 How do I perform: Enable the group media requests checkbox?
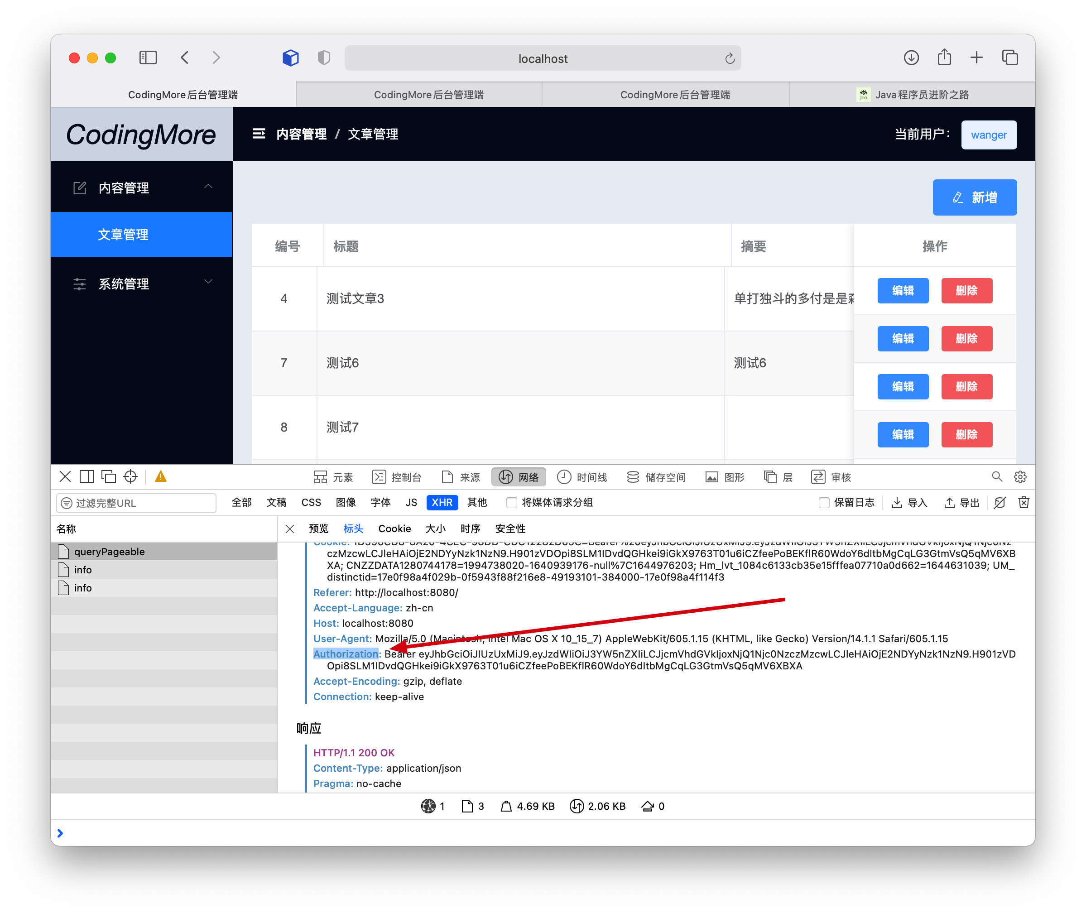coord(511,503)
